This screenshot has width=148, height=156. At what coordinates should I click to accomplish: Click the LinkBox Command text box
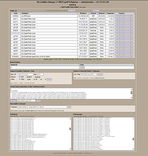43,107
